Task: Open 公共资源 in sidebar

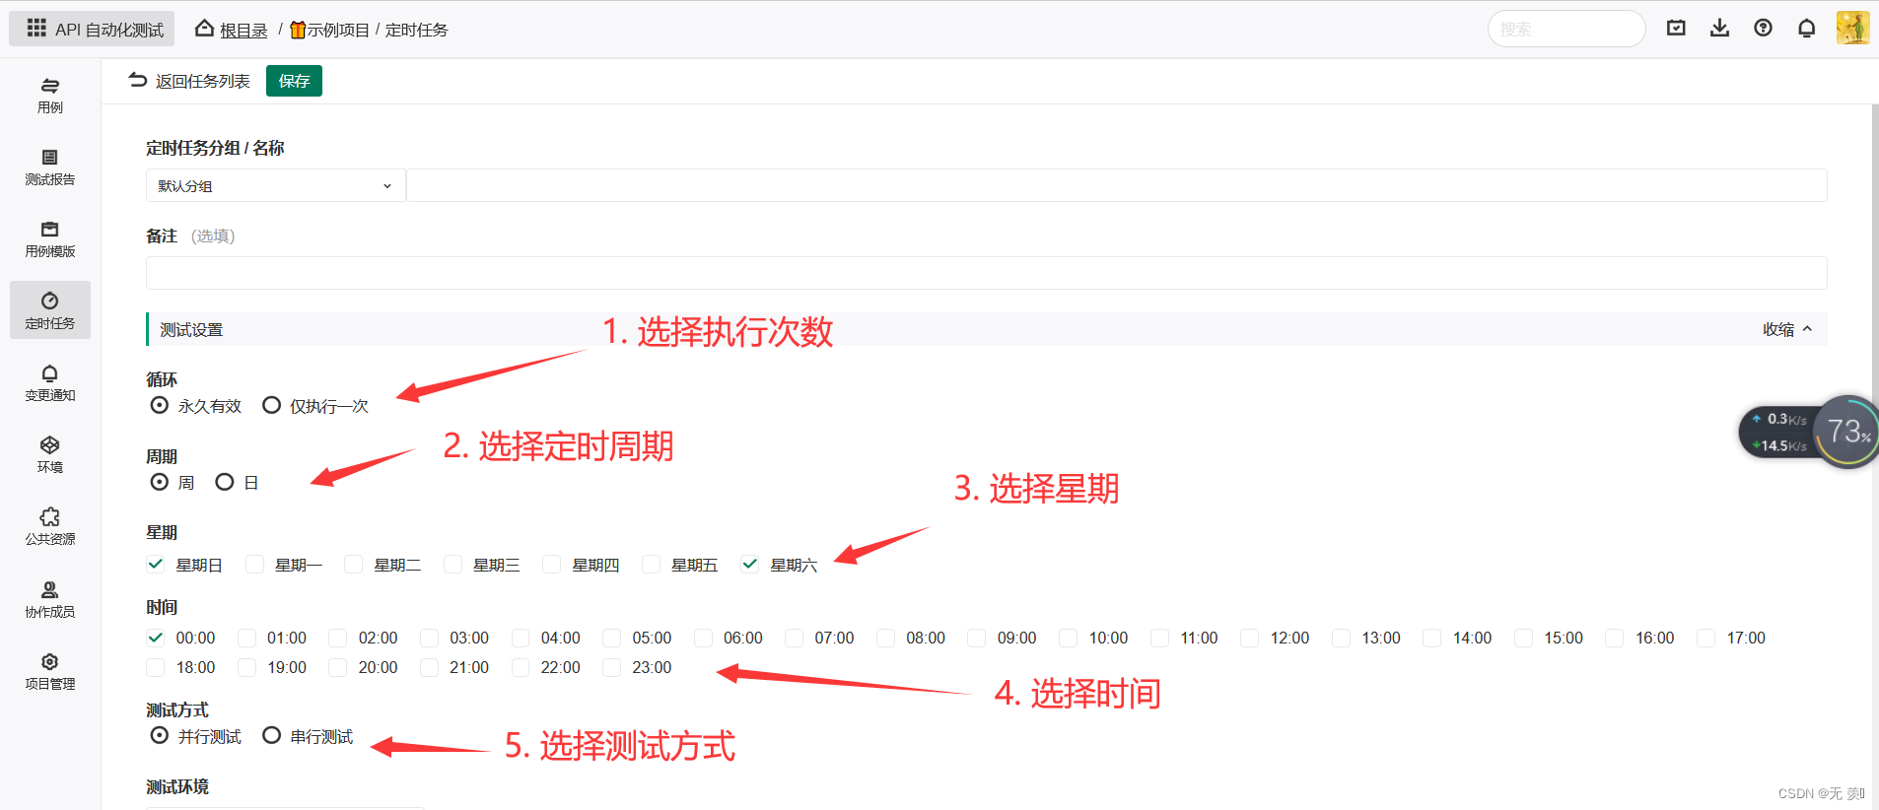Action: click(x=50, y=526)
